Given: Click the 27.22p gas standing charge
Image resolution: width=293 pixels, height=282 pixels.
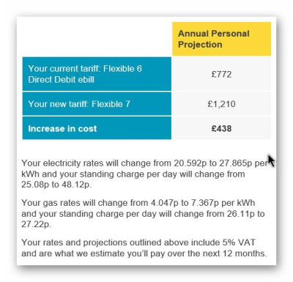Looking at the screenshot, I should [36, 224].
